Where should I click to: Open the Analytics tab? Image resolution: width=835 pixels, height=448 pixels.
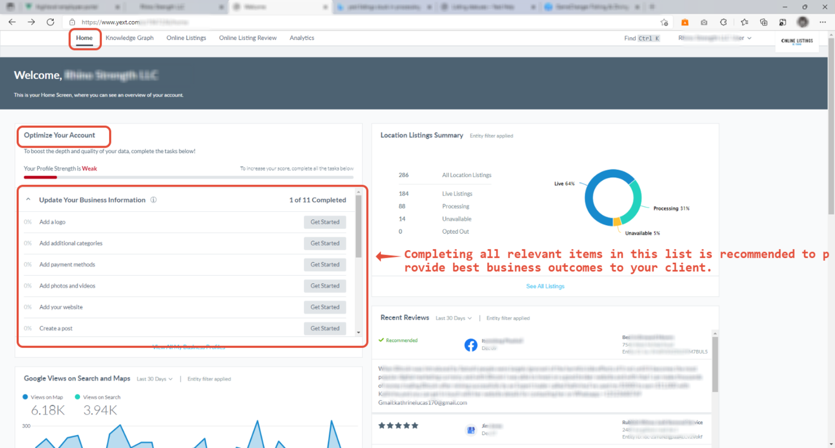click(x=302, y=38)
